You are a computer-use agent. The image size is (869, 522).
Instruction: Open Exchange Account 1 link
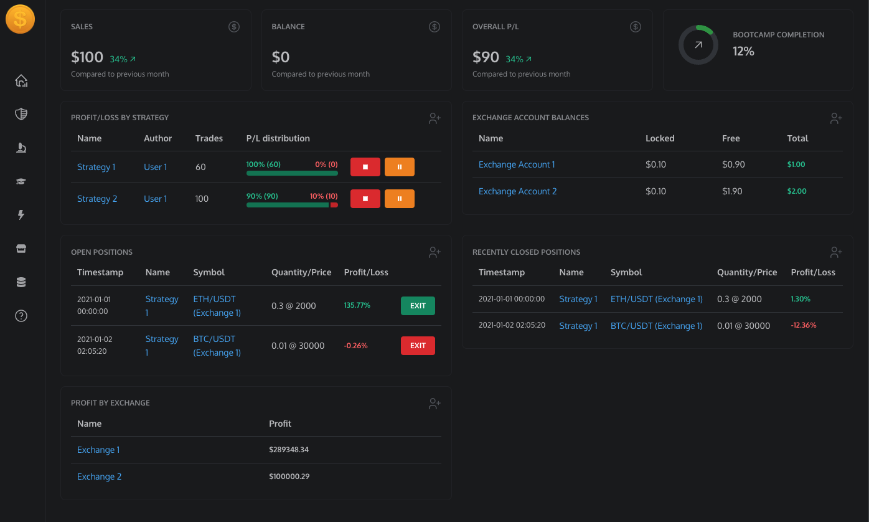[517, 164]
